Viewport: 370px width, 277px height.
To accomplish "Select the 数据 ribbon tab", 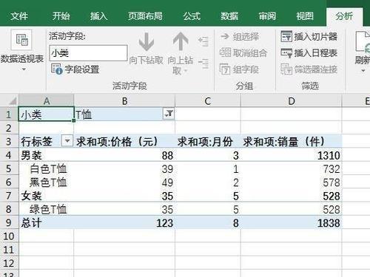I will click(229, 16).
